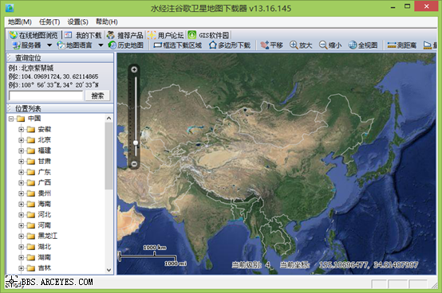Image resolution: width=442 pixels, height=293 pixels.
Task: Click the location search text field
Action: (46, 96)
